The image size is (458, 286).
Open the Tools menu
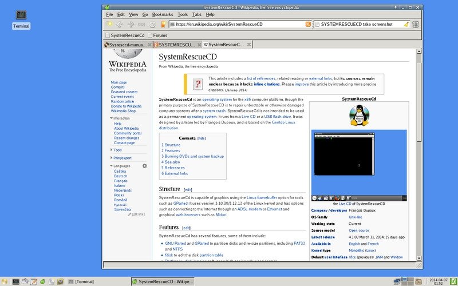(x=183, y=14)
